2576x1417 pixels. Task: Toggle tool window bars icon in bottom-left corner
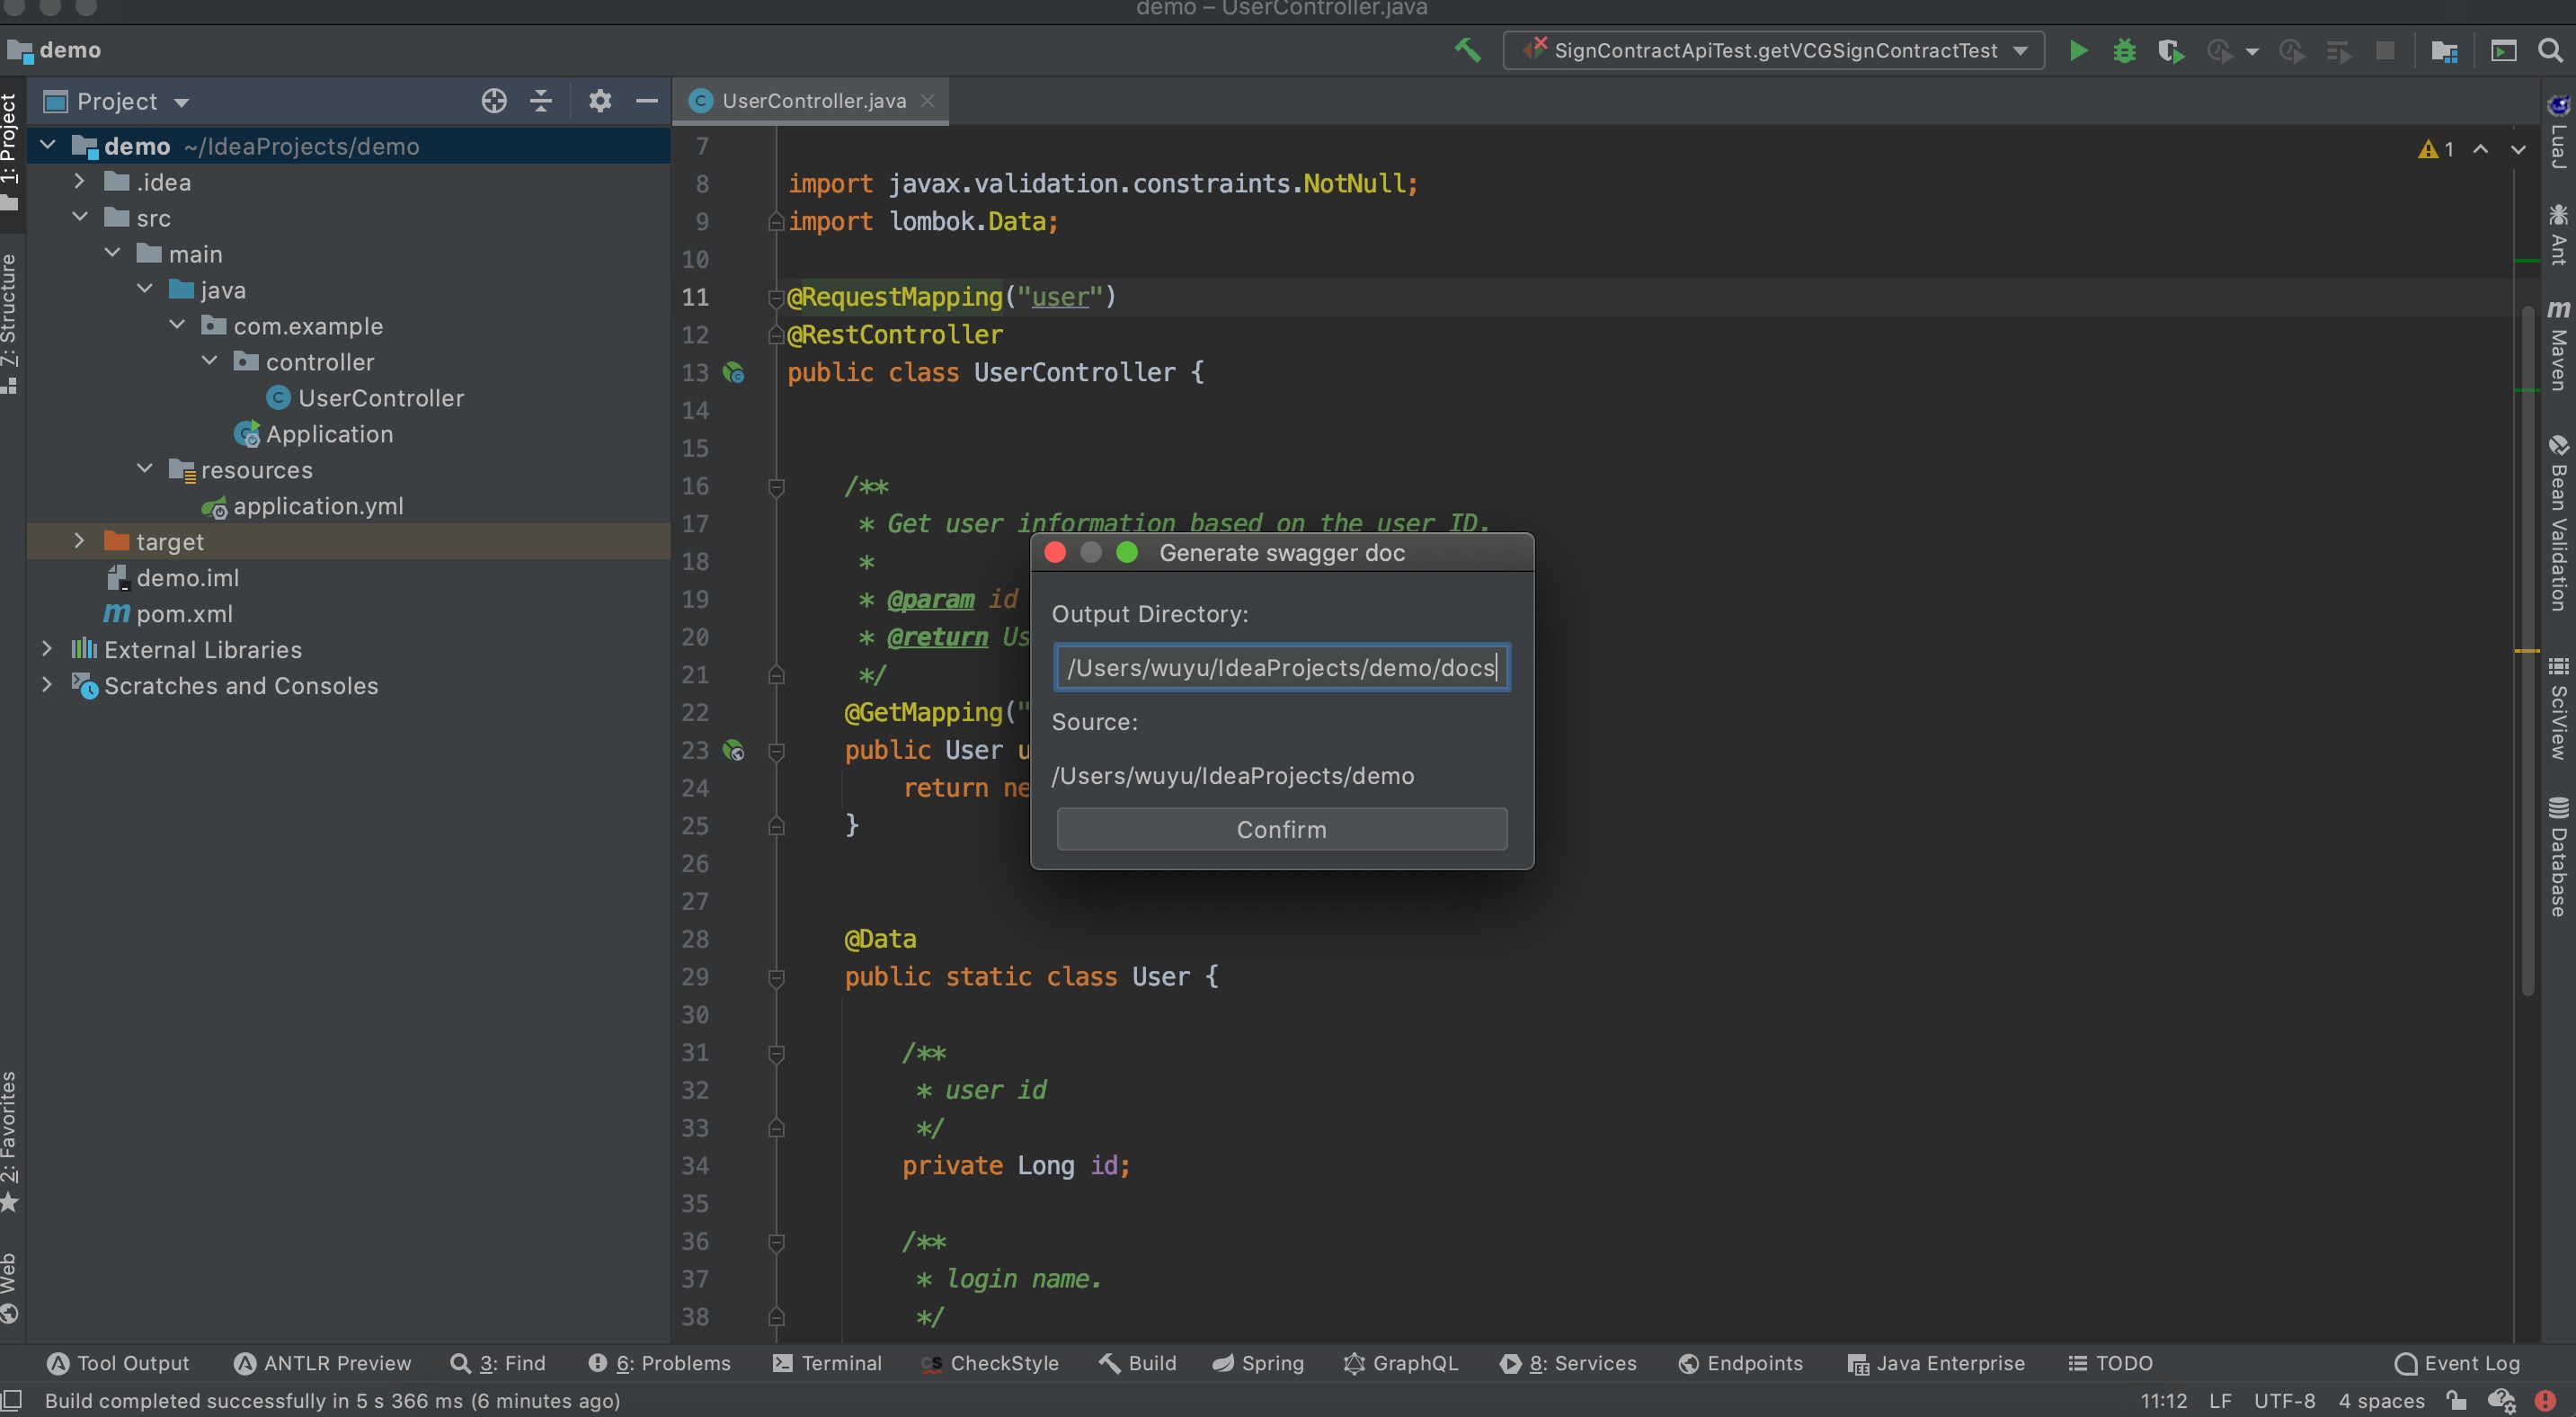pyautogui.click(x=11, y=1400)
